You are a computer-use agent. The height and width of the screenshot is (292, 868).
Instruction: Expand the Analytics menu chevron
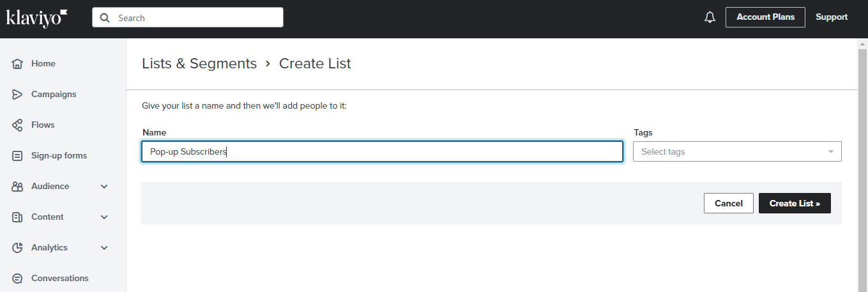pyautogui.click(x=105, y=248)
